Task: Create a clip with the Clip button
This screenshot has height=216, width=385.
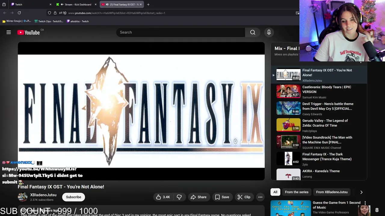Action: (244, 197)
